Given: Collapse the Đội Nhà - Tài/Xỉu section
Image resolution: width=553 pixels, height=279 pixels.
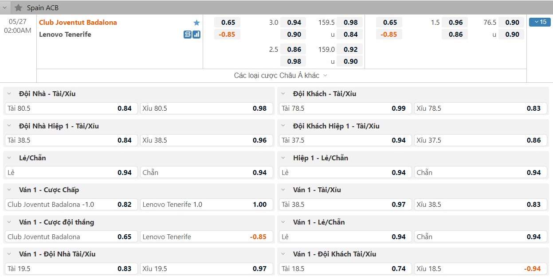Looking at the screenshot, I should (x=9, y=94).
